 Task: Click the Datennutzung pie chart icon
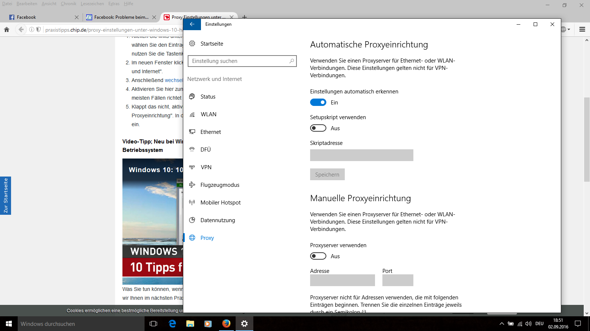pyautogui.click(x=192, y=220)
